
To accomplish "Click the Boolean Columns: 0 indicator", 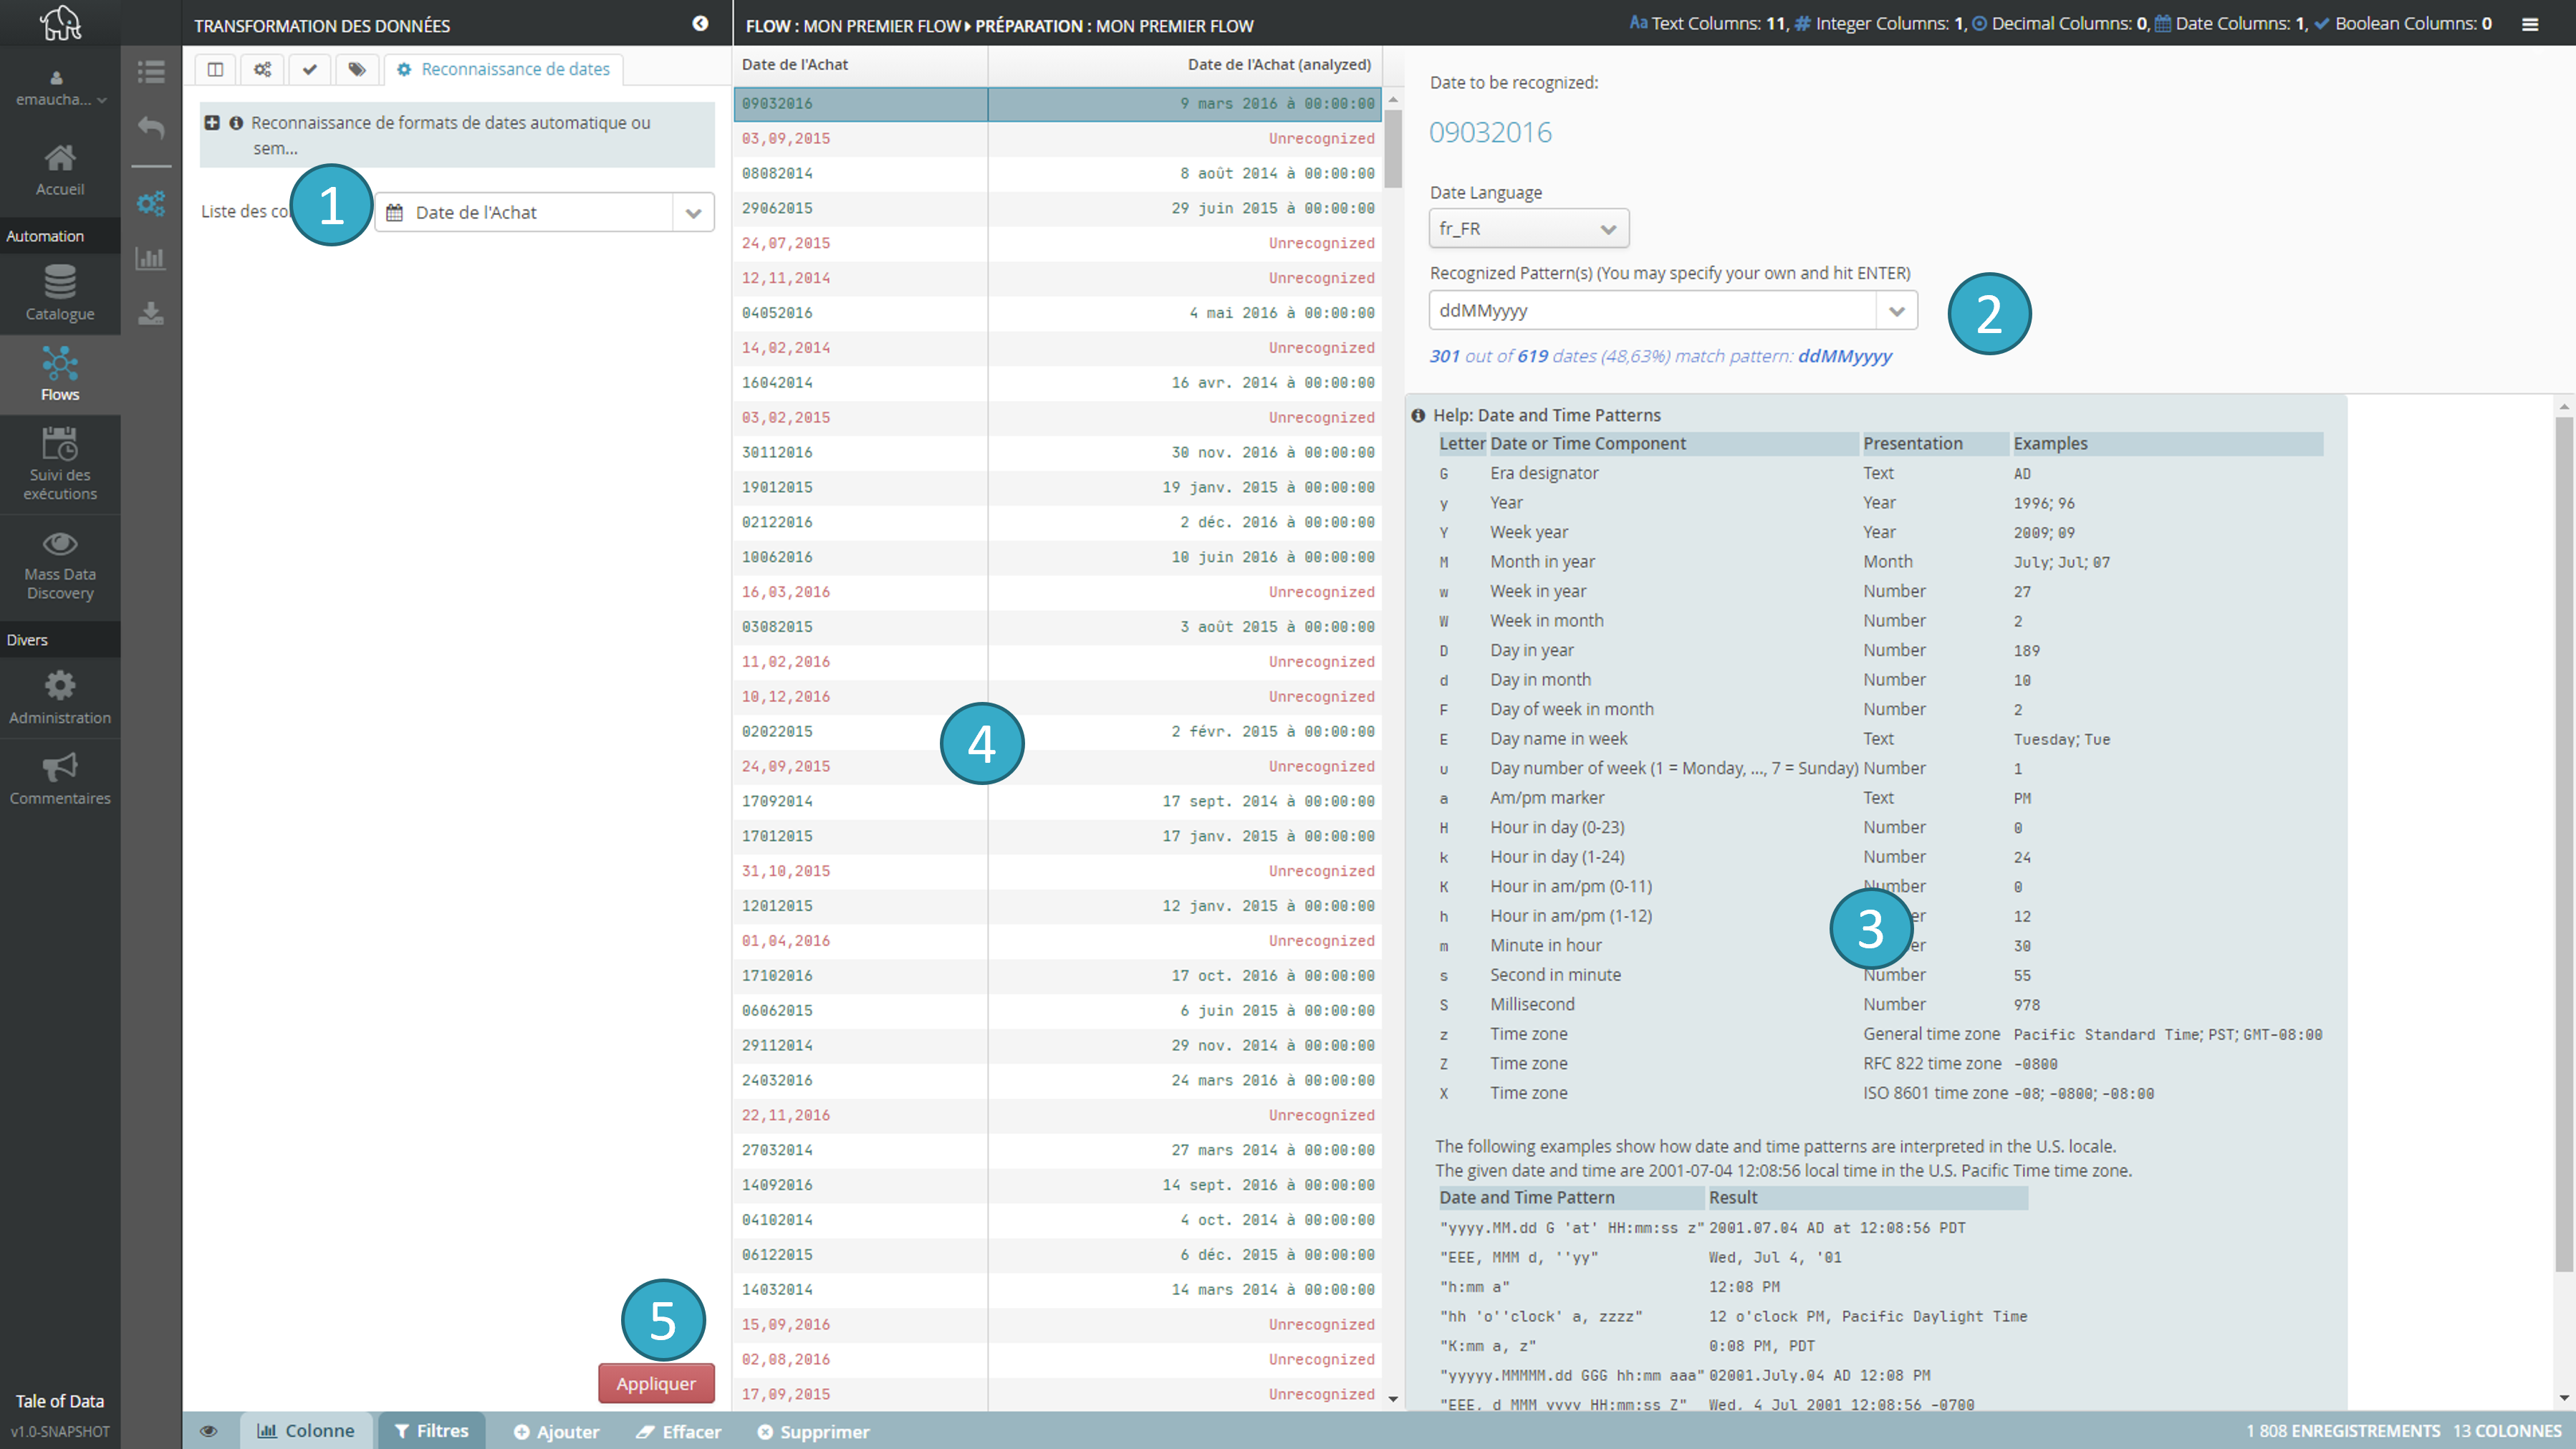I will click(2402, 23).
